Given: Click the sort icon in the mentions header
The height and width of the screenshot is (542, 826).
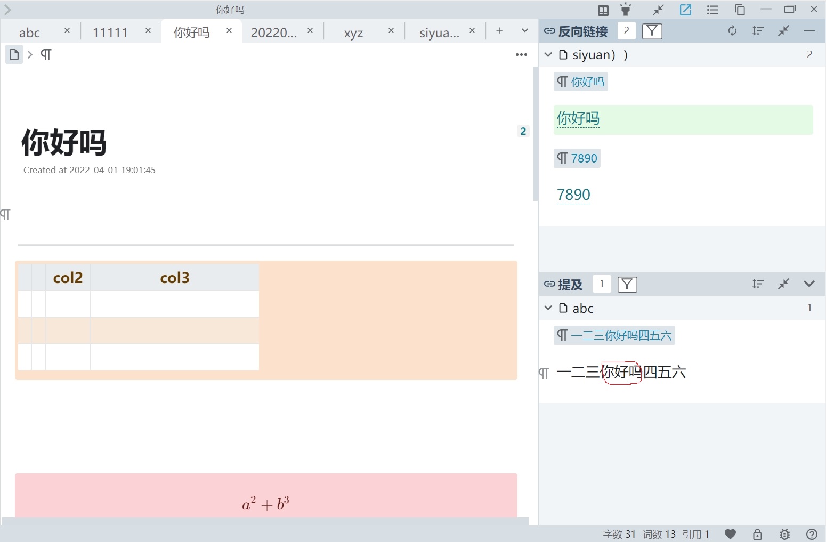Looking at the screenshot, I should [x=758, y=284].
